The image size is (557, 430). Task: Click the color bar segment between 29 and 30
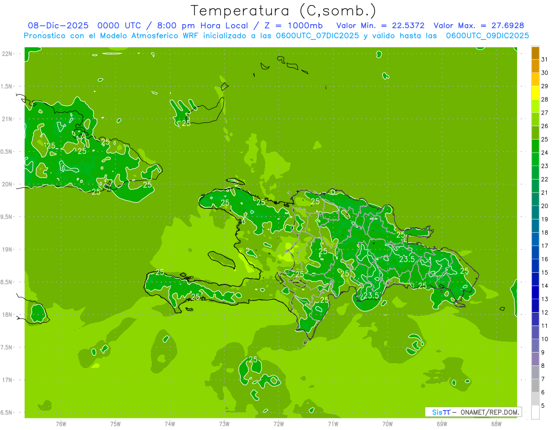coord(535,80)
